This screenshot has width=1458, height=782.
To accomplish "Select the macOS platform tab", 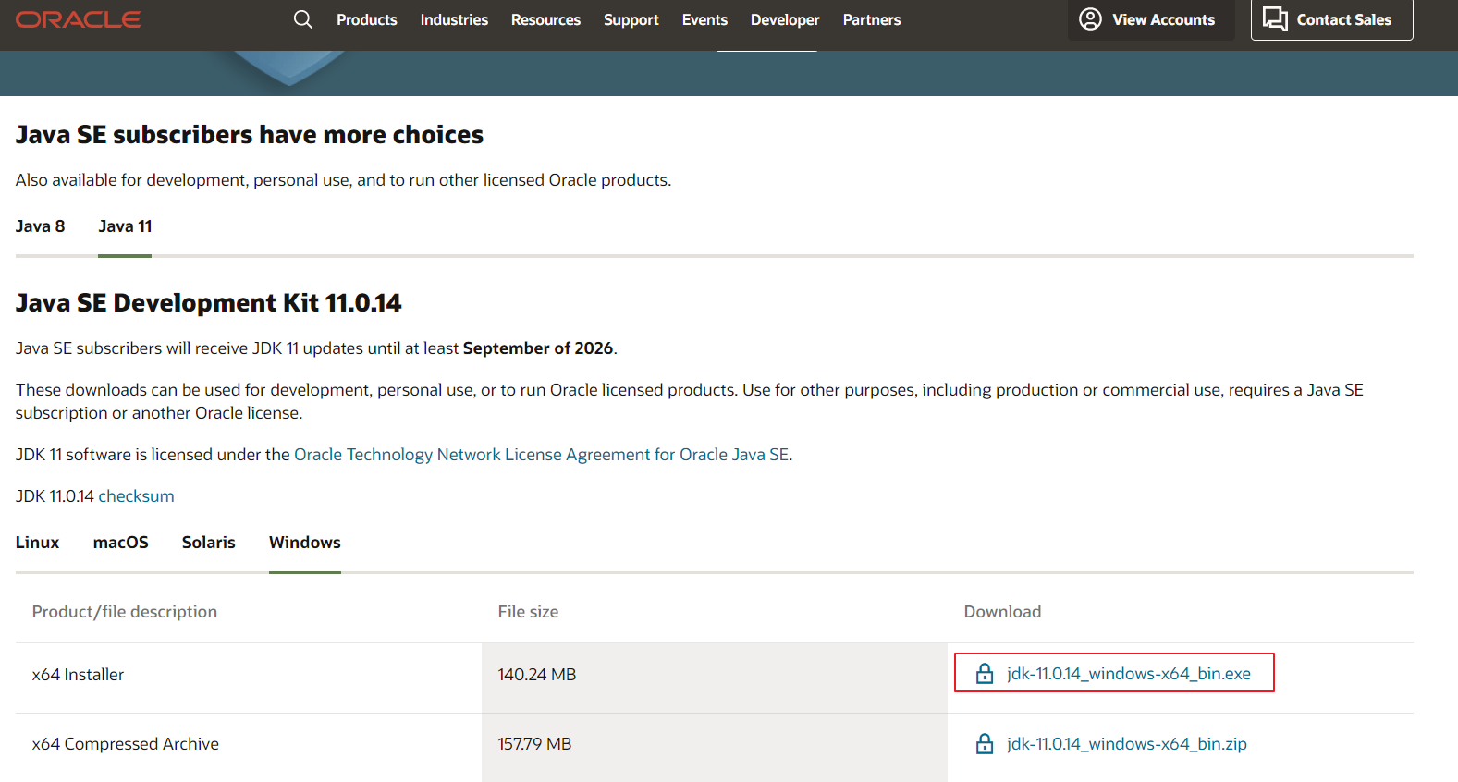I will tap(121, 543).
